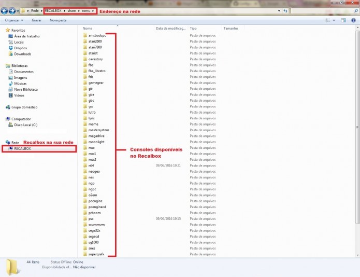Select the n64 folder icon
The width and height of the screenshot is (360, 277).
85,165
